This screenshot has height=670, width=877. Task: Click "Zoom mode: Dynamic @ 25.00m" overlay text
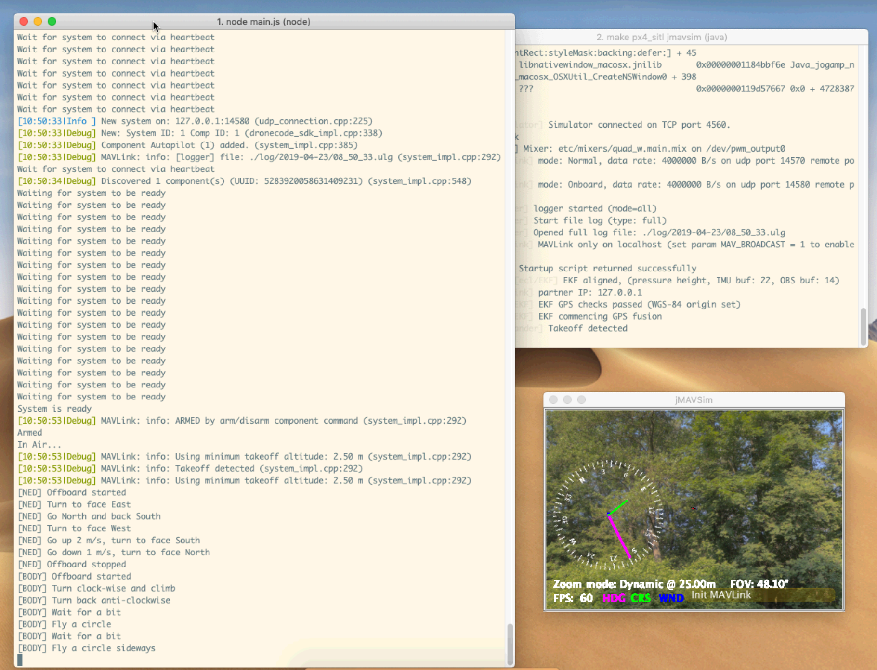(634, 584)
